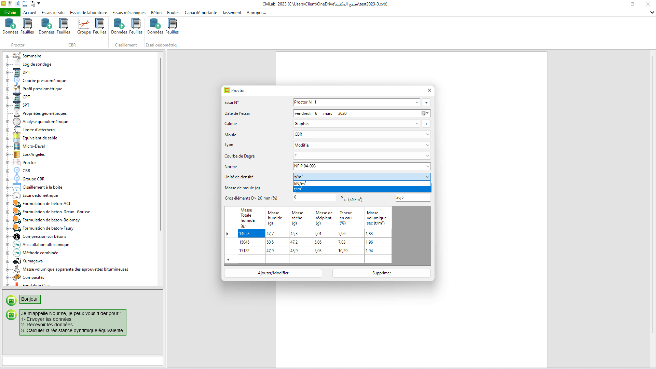Open the Essai N° dropdown
This screenshot has height=369, width=656.
[x=417, y=102]
